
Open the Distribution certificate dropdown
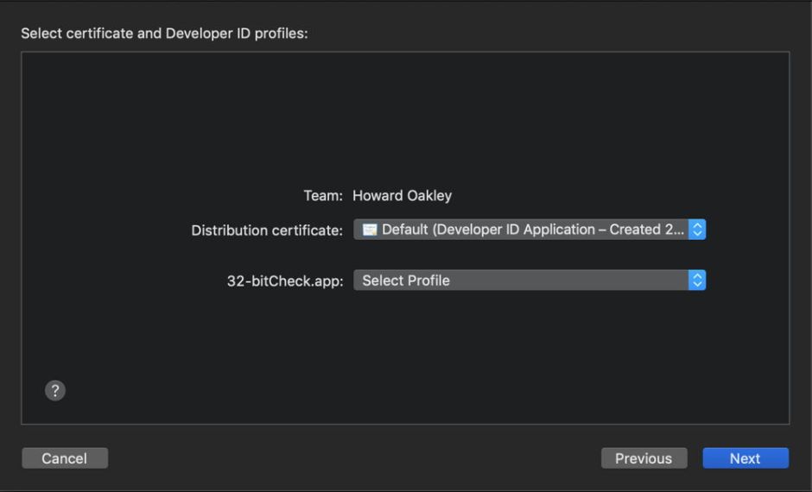click(x=529, y=230)
